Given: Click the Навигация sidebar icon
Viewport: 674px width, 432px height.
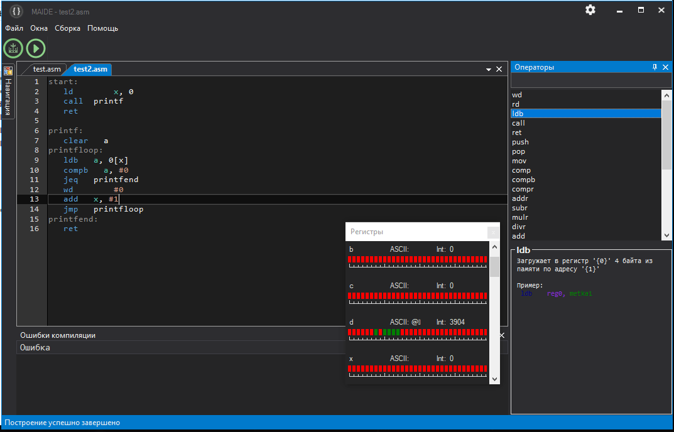Looking at the screenshot, I should point(8,71).
